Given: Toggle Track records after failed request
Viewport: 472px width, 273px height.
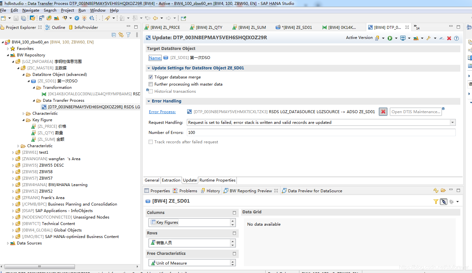Looking at the screenshot, I should 151,142.
